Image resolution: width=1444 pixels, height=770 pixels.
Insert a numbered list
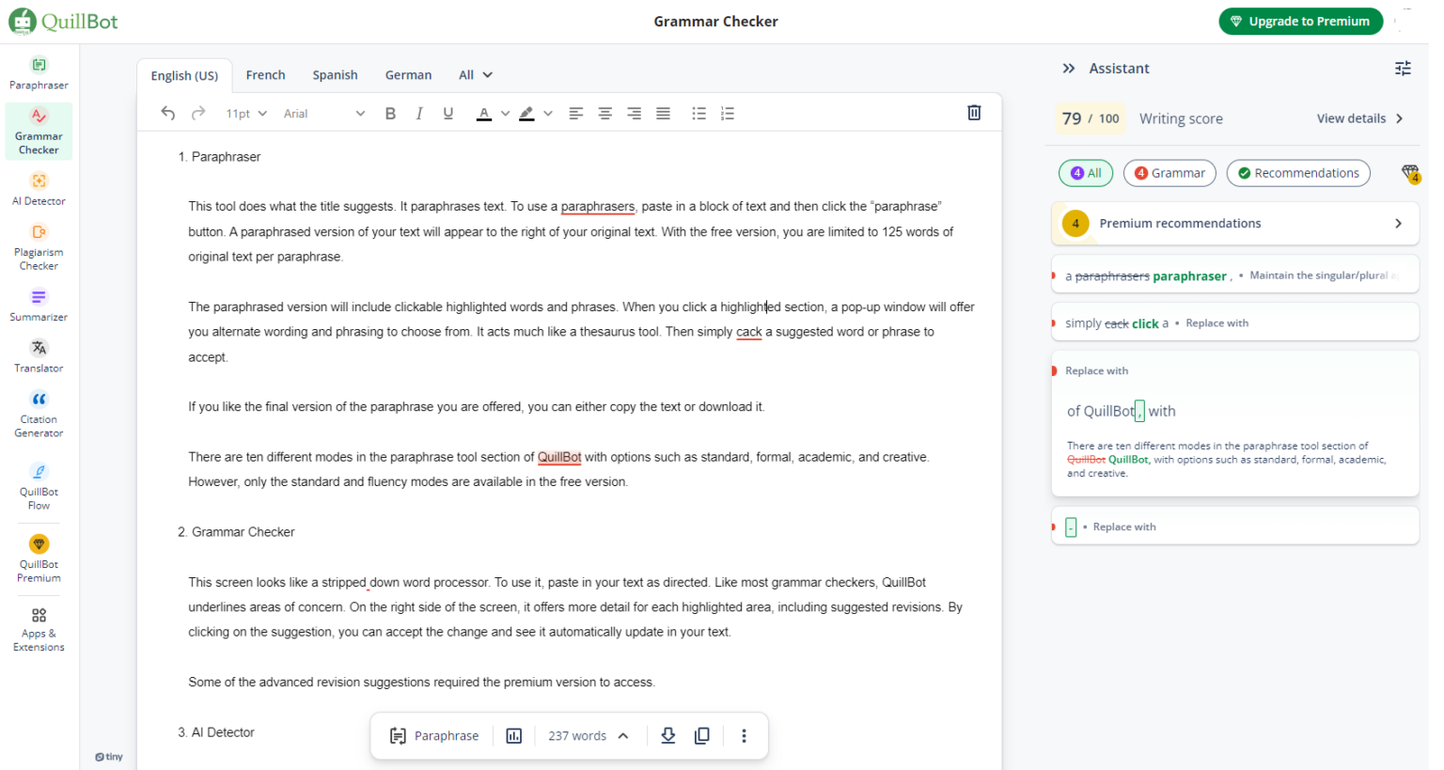click(x=728, y=114)
